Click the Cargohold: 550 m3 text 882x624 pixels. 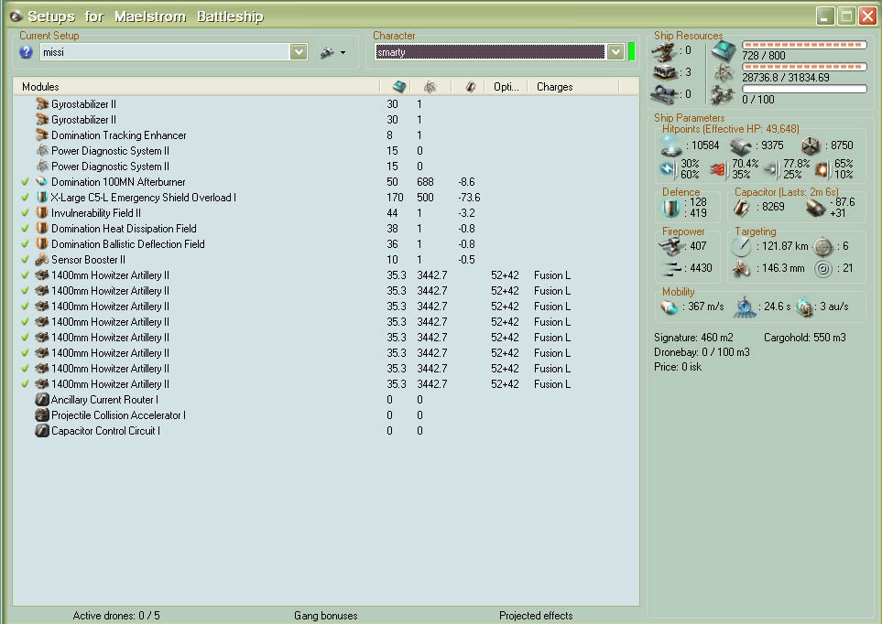tap(805, 338)
